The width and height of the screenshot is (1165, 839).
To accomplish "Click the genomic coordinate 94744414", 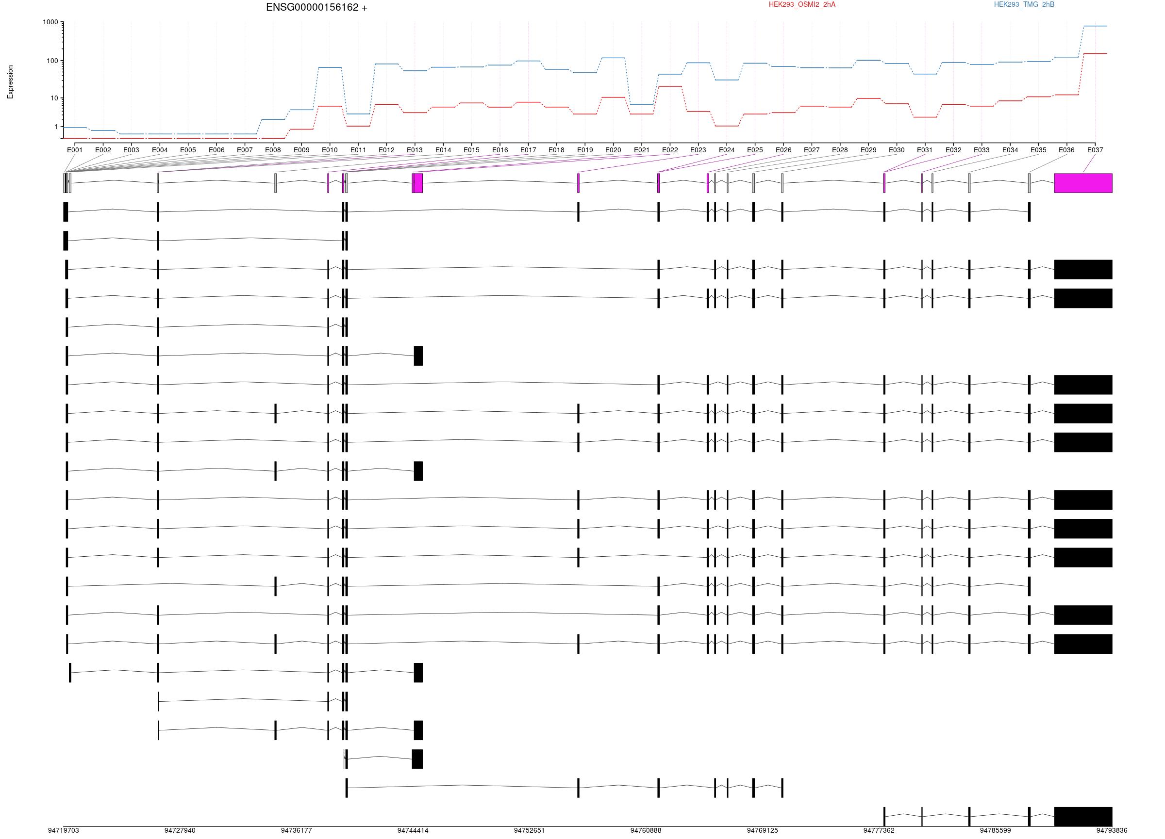I will click(413, 830).
